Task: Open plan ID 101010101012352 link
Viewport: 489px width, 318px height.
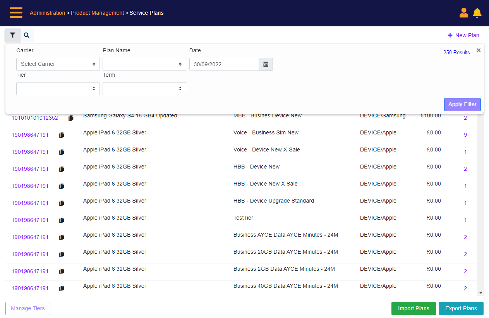Action: coord(35,118)
